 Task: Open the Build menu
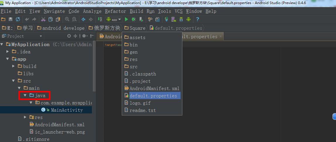pos(136,11)
